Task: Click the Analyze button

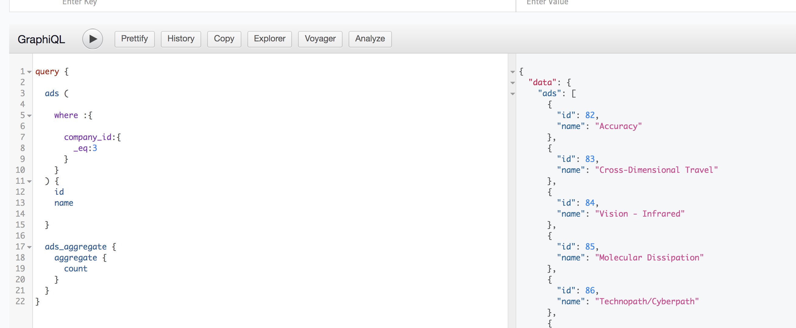Action: [x=370, y=39]
